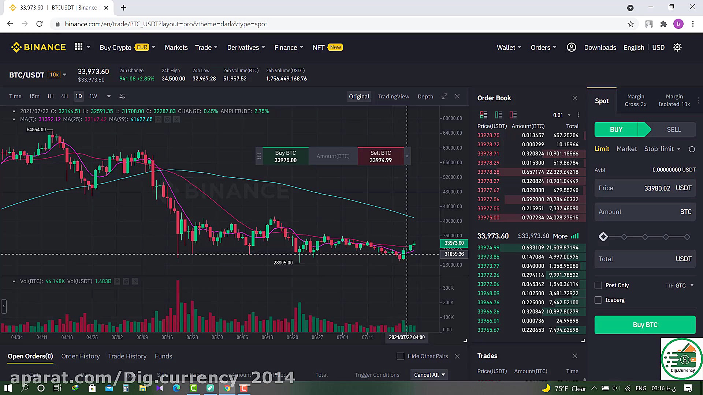Click the middle (50%) amount slider node
Viewport: 703px width, 395px height.
coord(645,237)
